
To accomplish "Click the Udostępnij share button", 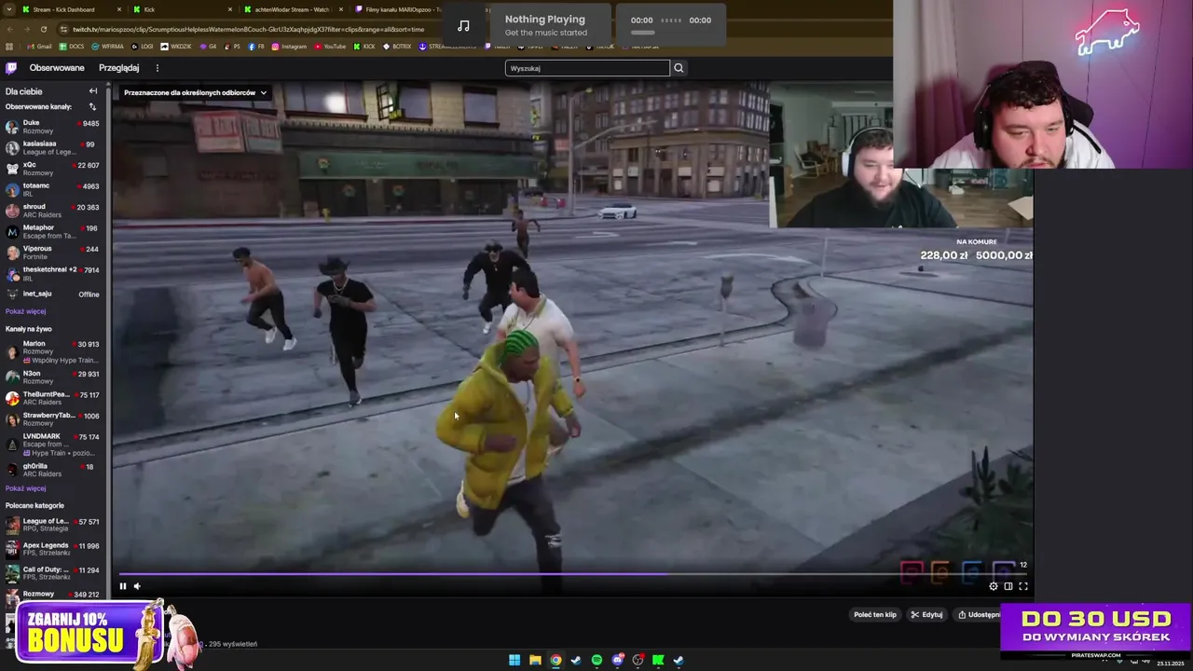I will coord(979,615).
